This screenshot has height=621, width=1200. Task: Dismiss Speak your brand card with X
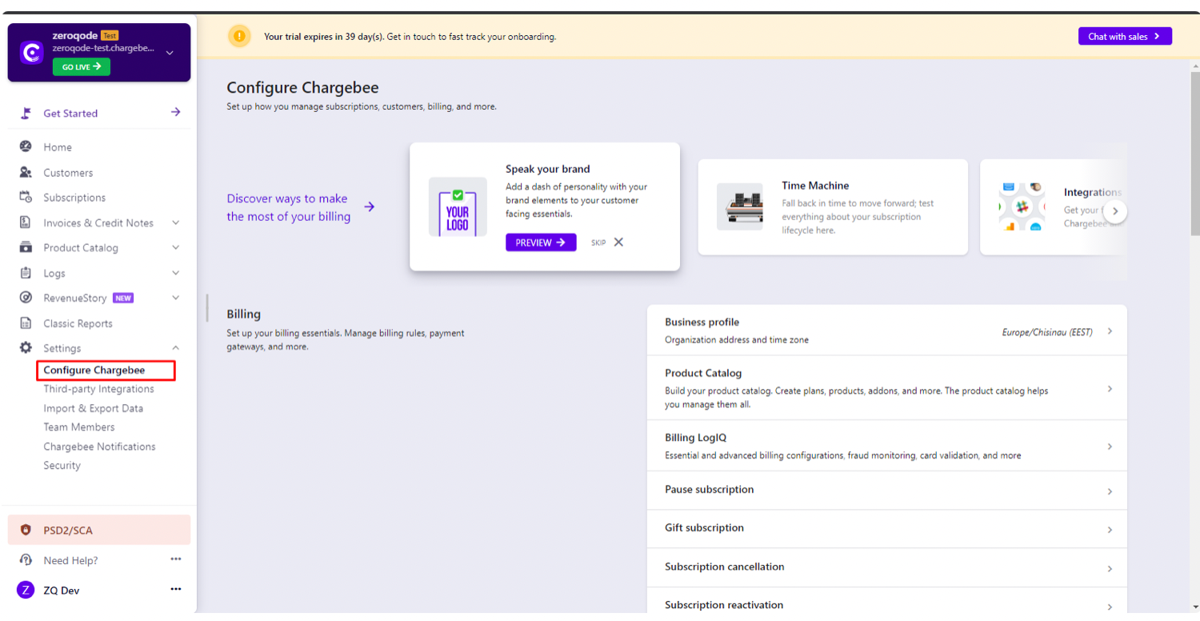618,242
